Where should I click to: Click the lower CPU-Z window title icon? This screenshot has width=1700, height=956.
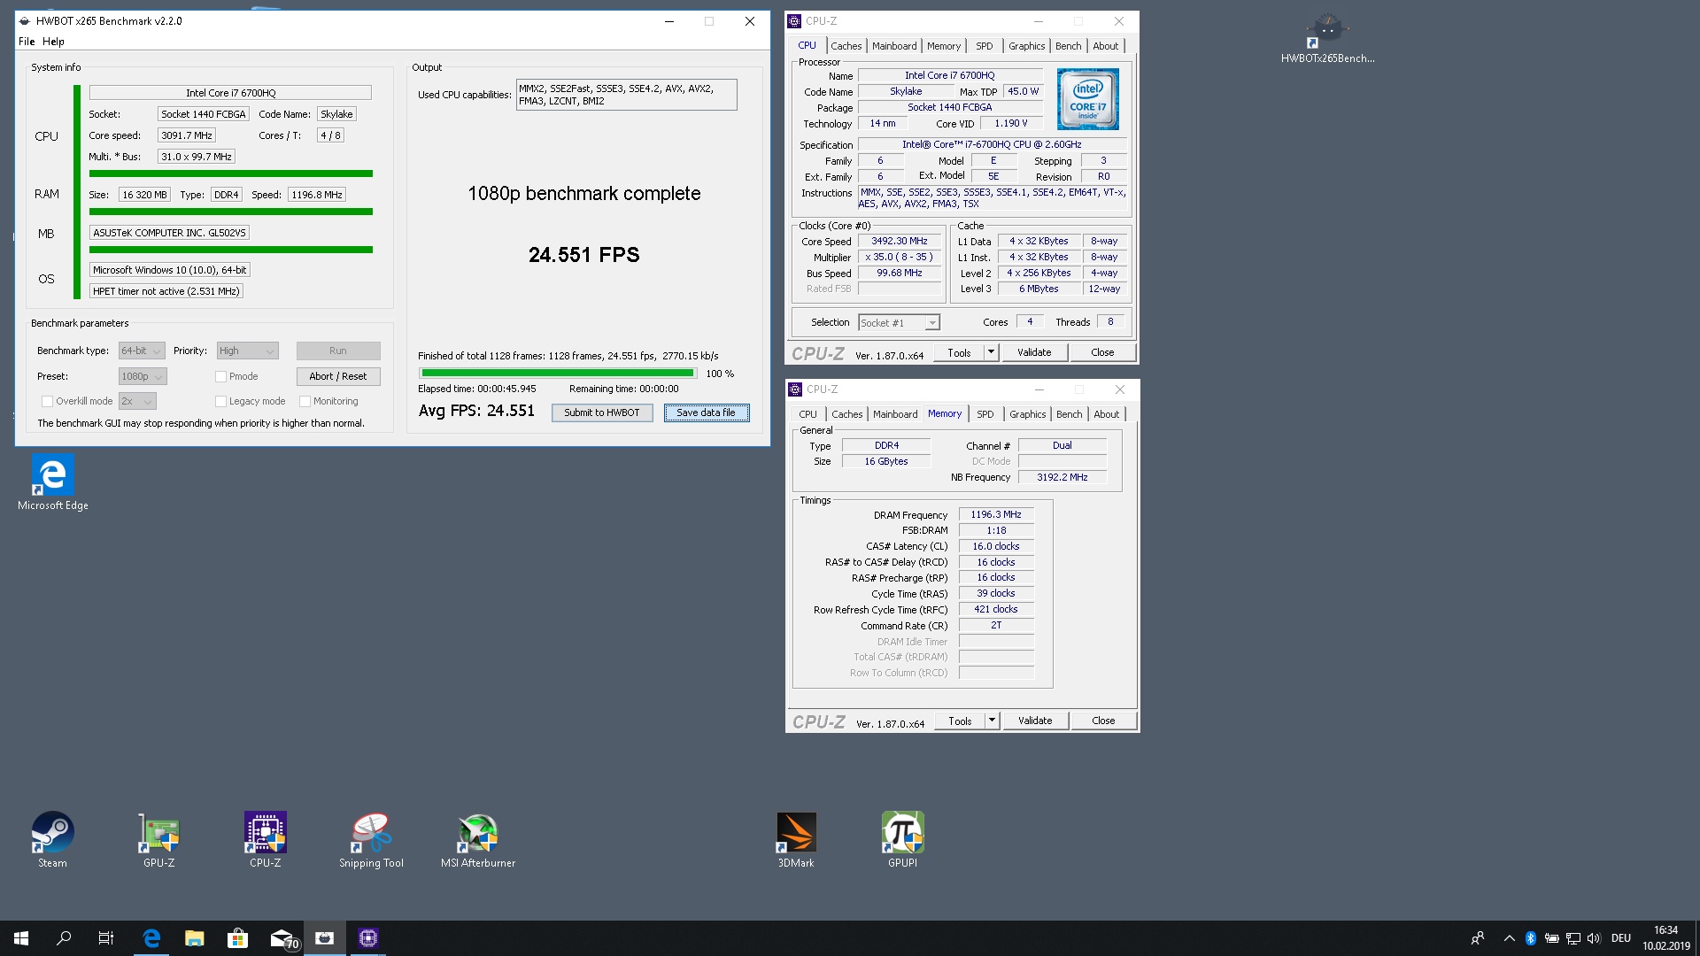[795, 389]
